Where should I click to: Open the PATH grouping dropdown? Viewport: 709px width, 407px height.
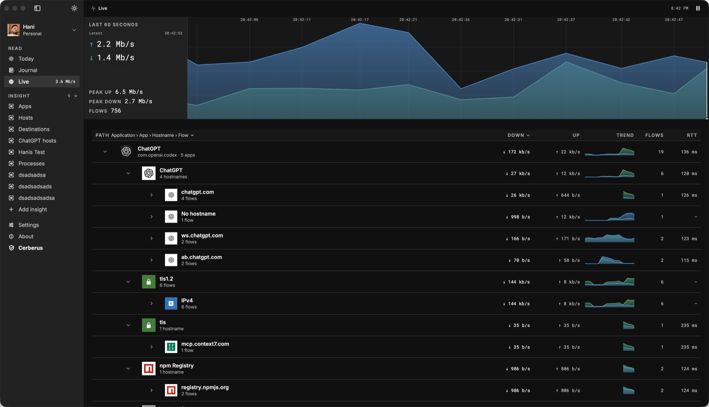[144, 135]
